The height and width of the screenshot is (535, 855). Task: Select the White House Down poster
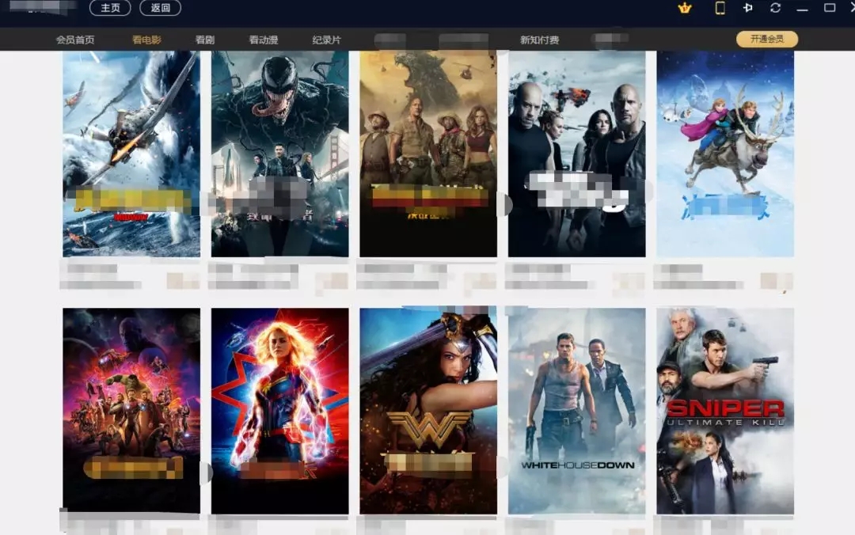(x=577, y=411)
